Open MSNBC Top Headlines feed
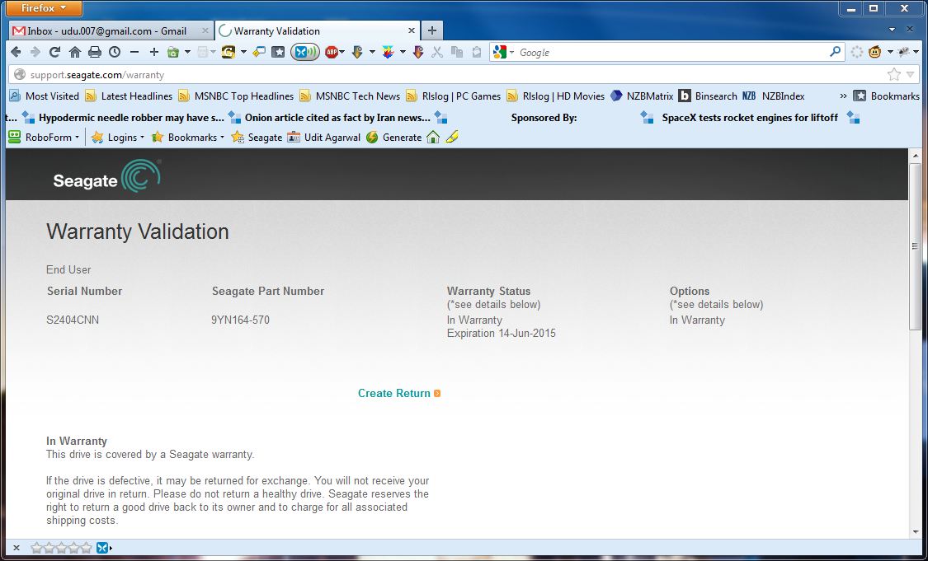 pyautogui.click(x=236, y=96)
